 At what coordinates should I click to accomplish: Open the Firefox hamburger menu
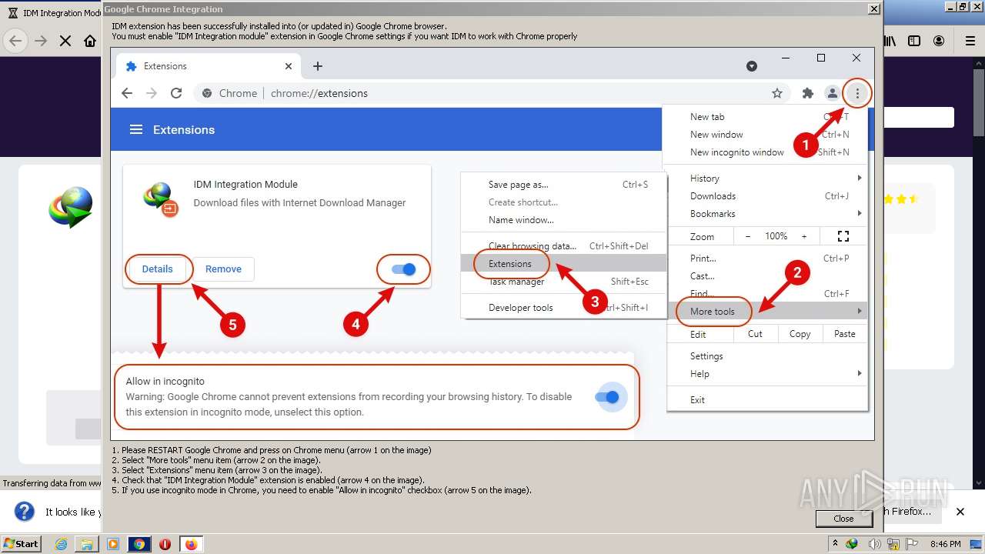point(970,41)
